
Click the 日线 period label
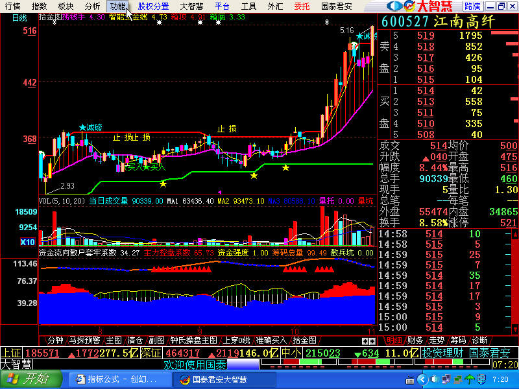tap(19, 18)
